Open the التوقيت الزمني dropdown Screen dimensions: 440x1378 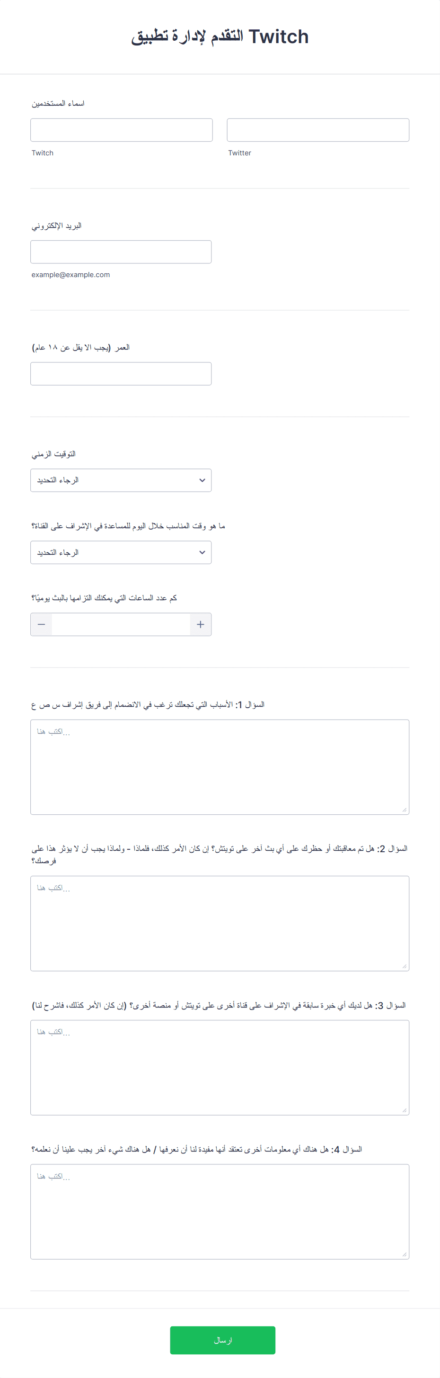pyautogui.click(x=121, y=480)
